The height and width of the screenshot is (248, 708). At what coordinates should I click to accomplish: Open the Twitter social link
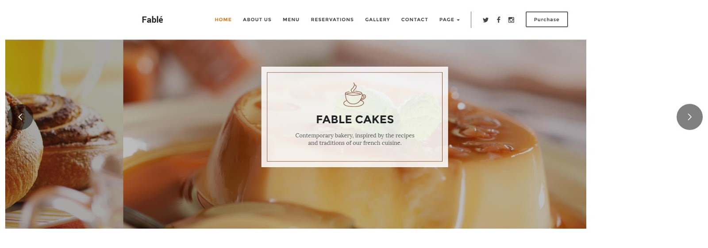click(x=485, y=20)
